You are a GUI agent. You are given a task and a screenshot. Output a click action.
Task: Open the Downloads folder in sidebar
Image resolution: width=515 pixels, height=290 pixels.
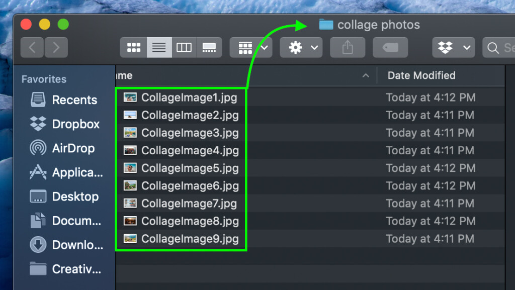66,245
